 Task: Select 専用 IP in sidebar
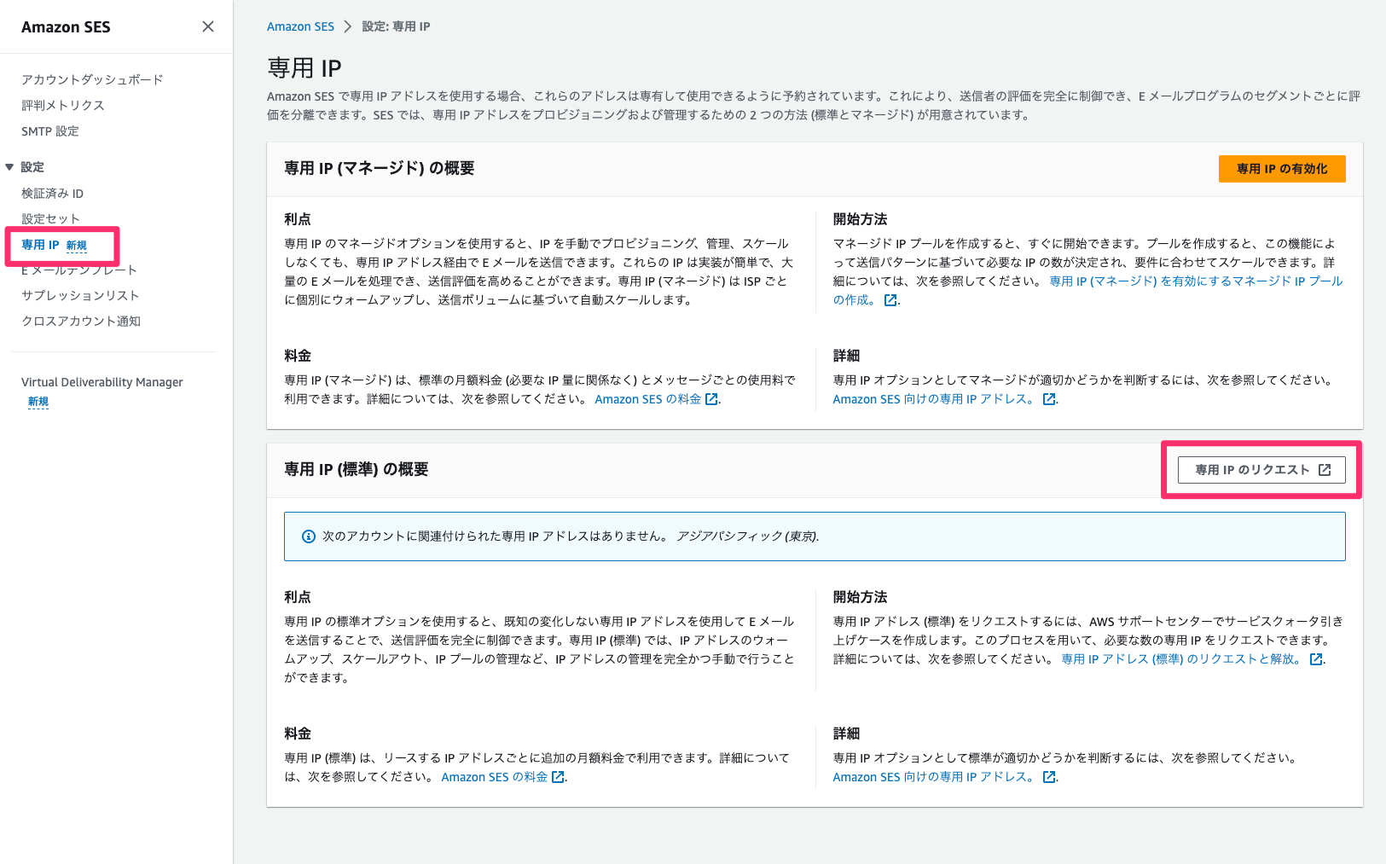click(x=40, y=245)
